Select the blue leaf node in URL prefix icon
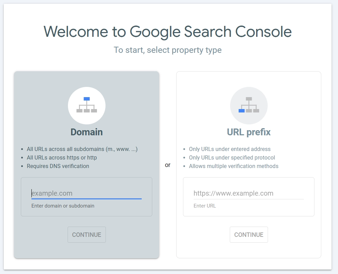Image resolution: width=338 pixels, height=274 pixels. coord(241,111)
